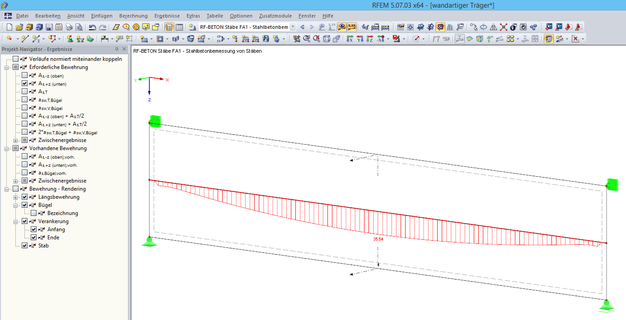This screenshot has height=320, width=626.
Task: Open the RF-BETON Stäbe FA1 dropdown
Action: 293,27
